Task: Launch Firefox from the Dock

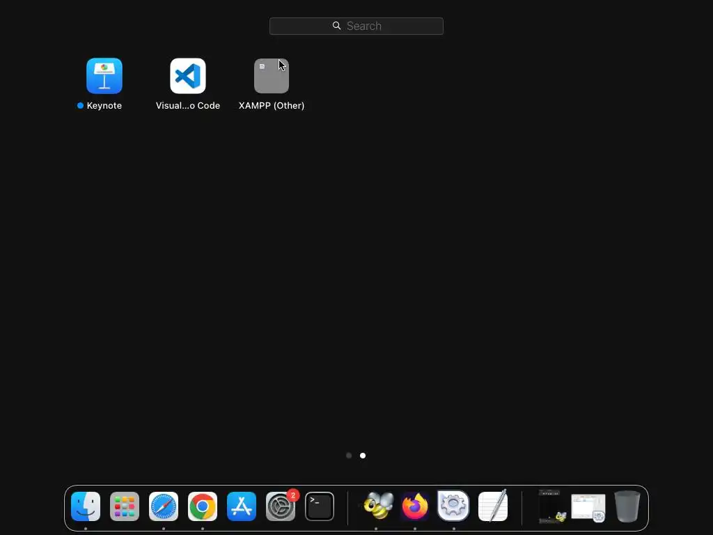Action: (415, 506)
